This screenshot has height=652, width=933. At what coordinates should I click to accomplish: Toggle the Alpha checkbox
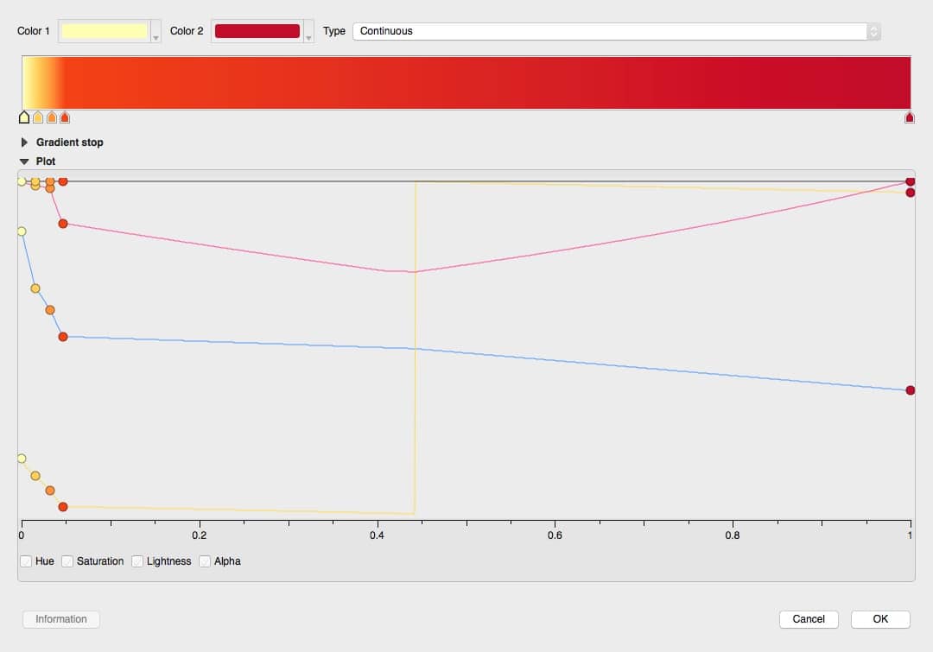point(205,561)
